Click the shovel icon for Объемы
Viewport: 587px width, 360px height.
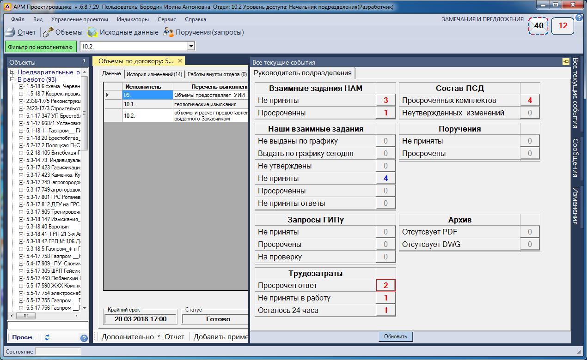tap(48, 32)
